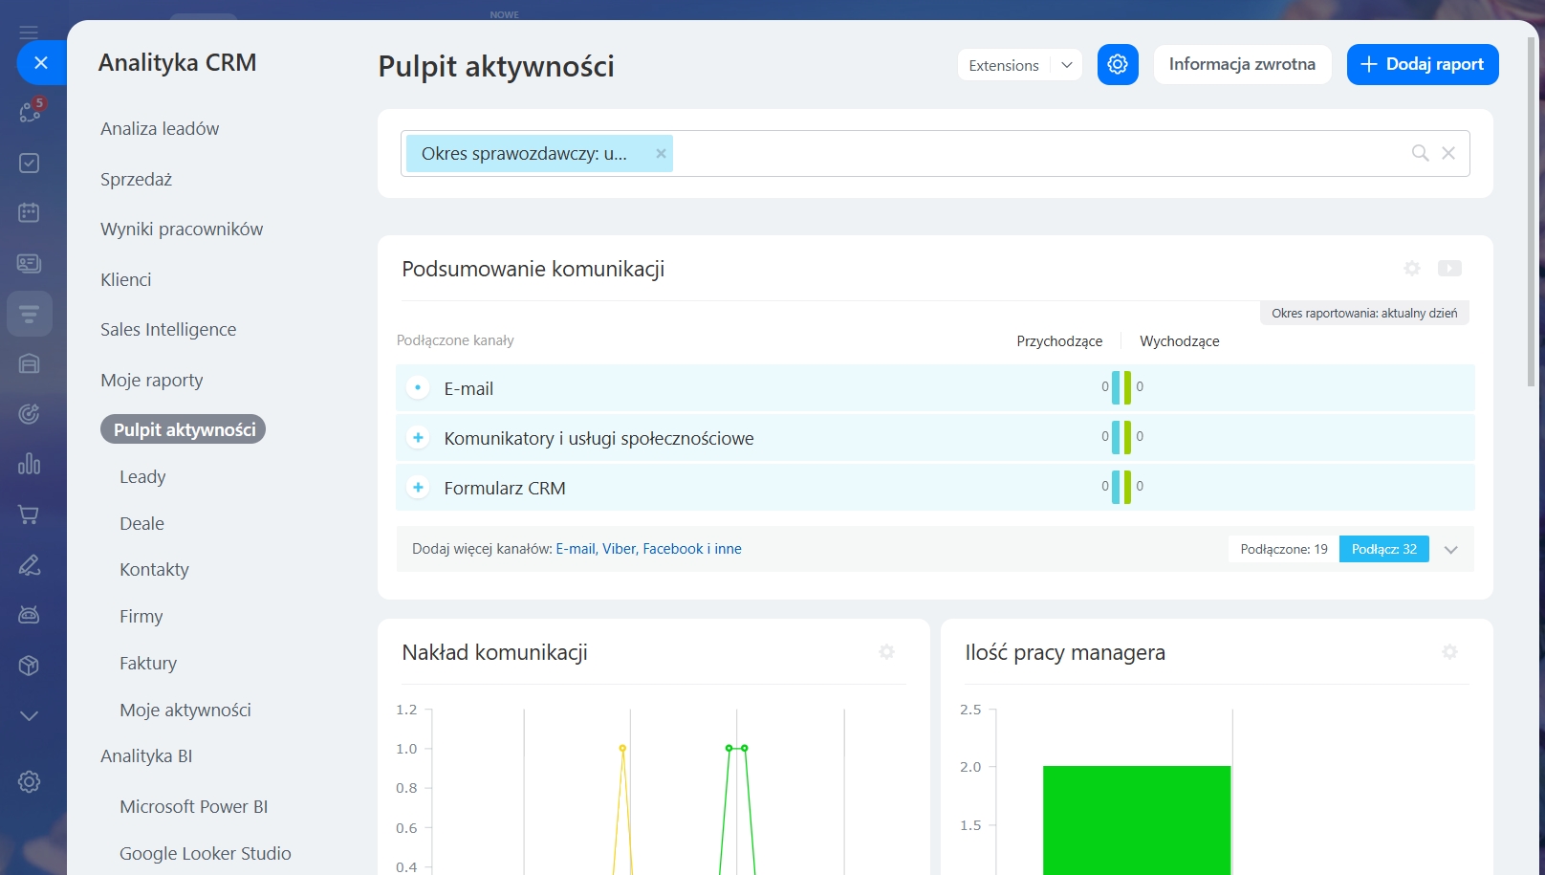1545x875 pixels.
Task: Open Nakład komunikacji widget settings gear
Action: click(x=887, y=652)
